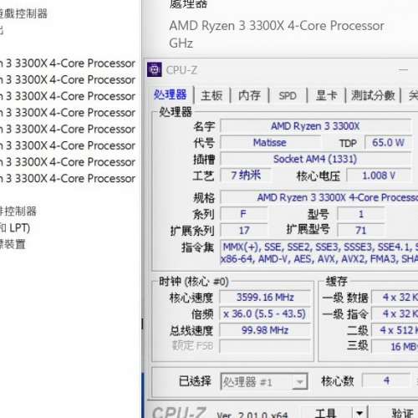This screenshot has width=418, height=418.
Task: Click the empty 额定 FSB field
Action: tap(265, 347)
